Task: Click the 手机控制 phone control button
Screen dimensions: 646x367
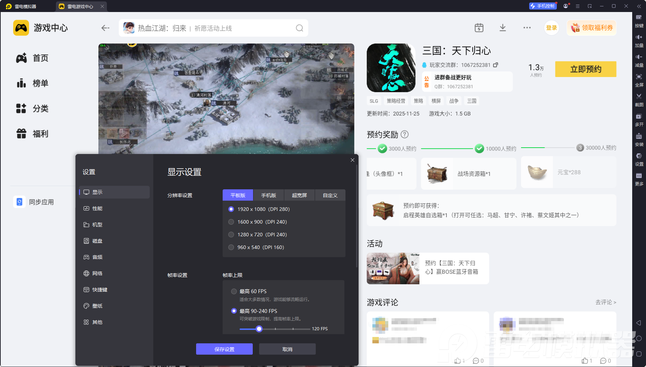Action: pos(543,6)
